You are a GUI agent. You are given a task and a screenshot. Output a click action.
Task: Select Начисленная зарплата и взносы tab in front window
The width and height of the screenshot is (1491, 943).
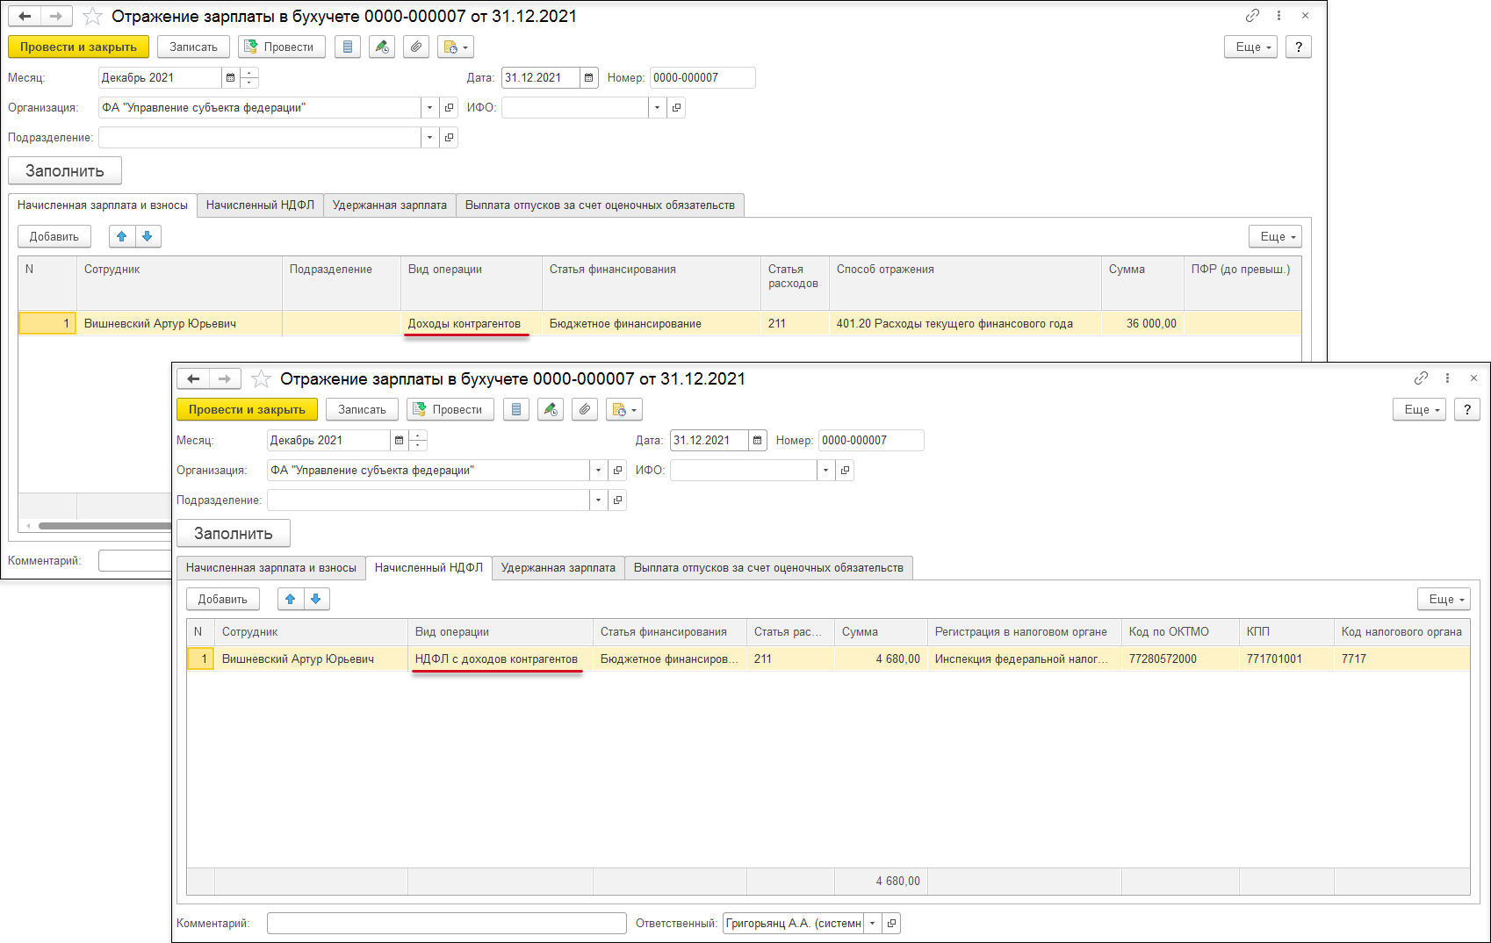pos(270,567)
